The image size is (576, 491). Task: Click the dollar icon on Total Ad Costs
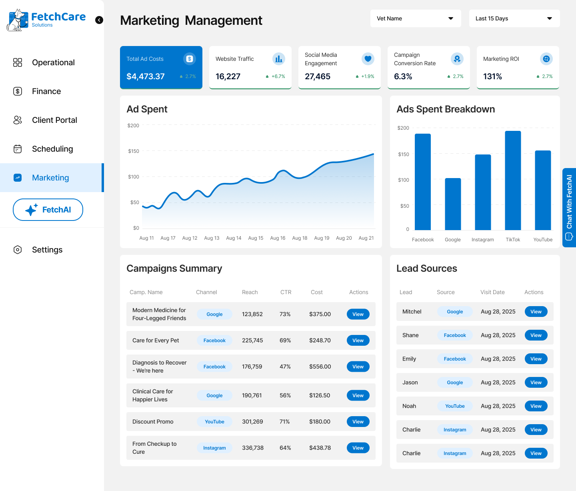tap(190, 59)
